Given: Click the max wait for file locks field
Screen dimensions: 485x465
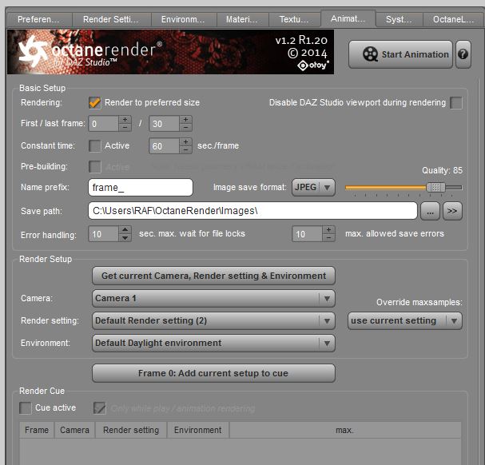Looking at the screenshot, I should [103, 234].
